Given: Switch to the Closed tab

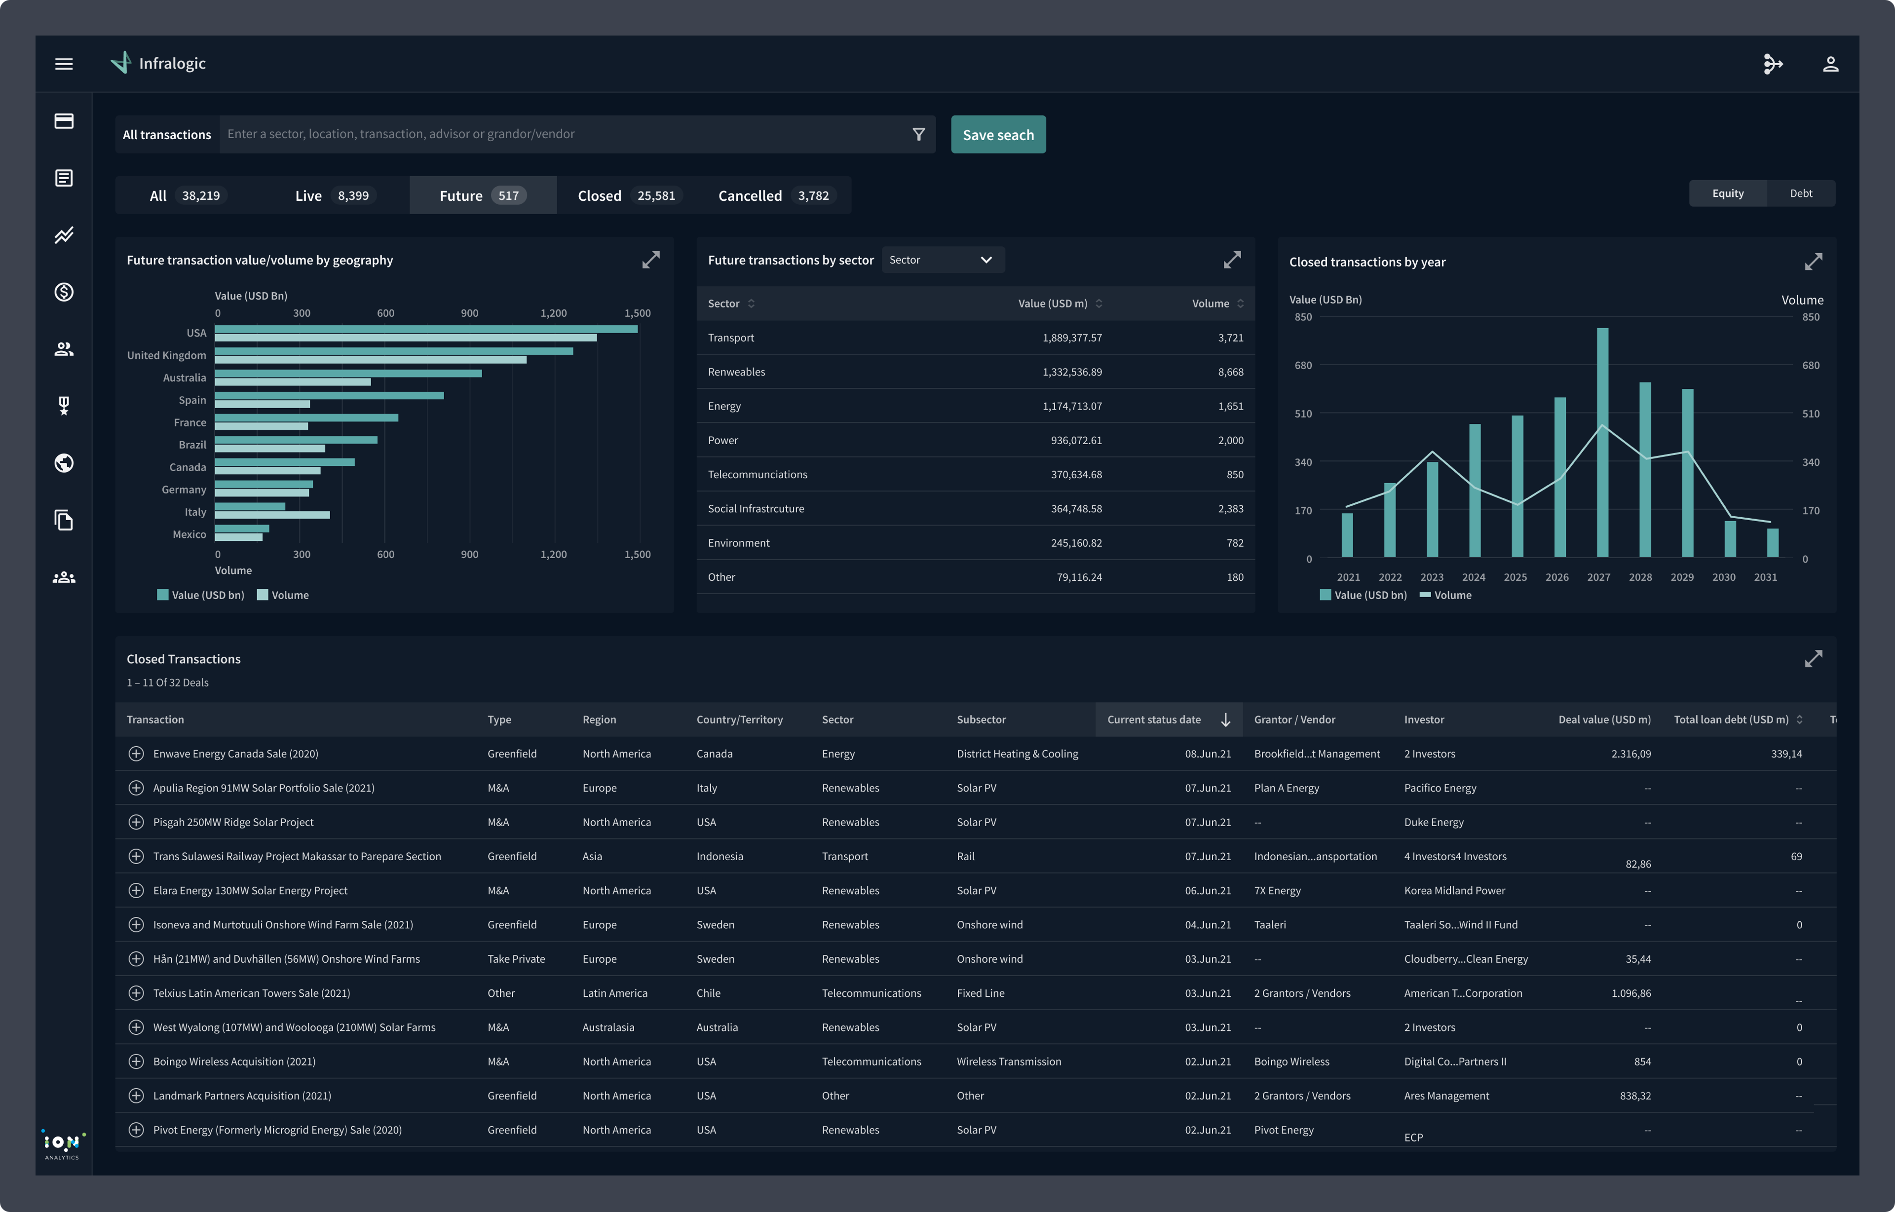Looking at the screenshot, I should pos(627,195).
